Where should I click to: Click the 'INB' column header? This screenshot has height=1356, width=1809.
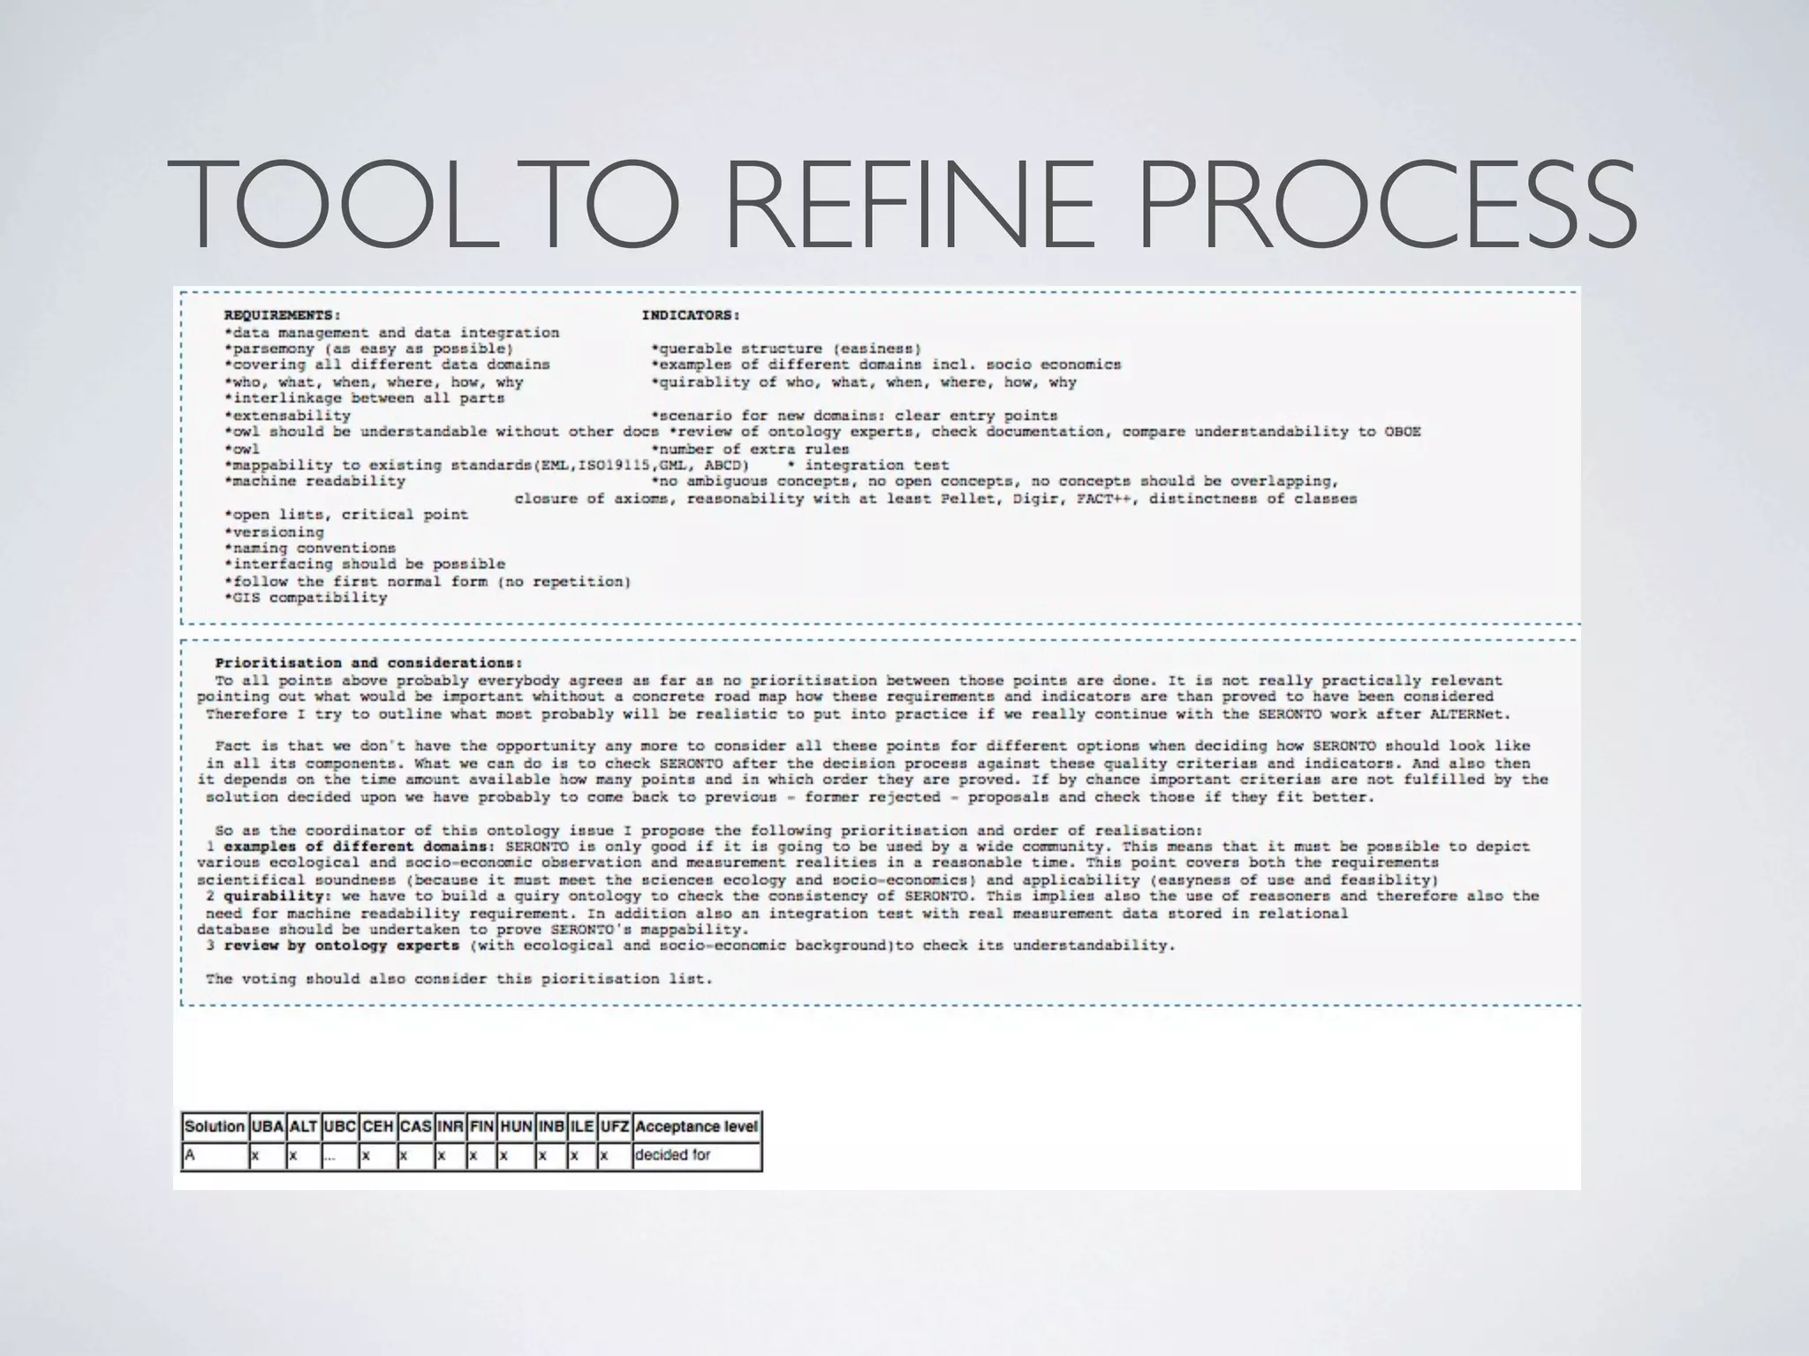551,1126
